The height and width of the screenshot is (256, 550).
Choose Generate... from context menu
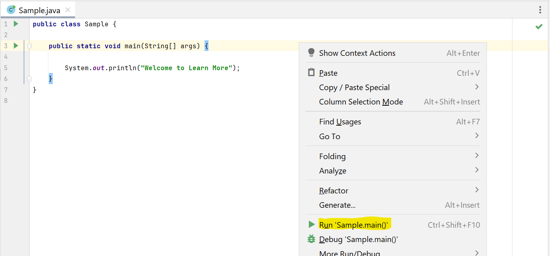(393, 205)
